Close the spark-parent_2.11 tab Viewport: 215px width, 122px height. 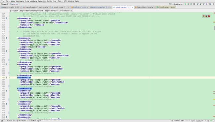tap(132, 7)
